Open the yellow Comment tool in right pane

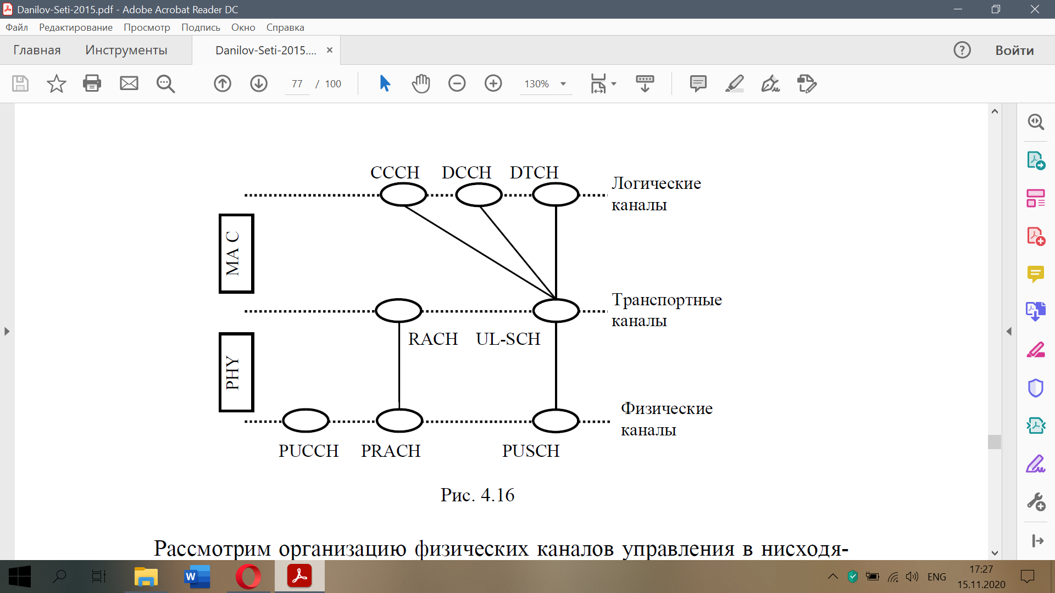tap(1036, 274)
